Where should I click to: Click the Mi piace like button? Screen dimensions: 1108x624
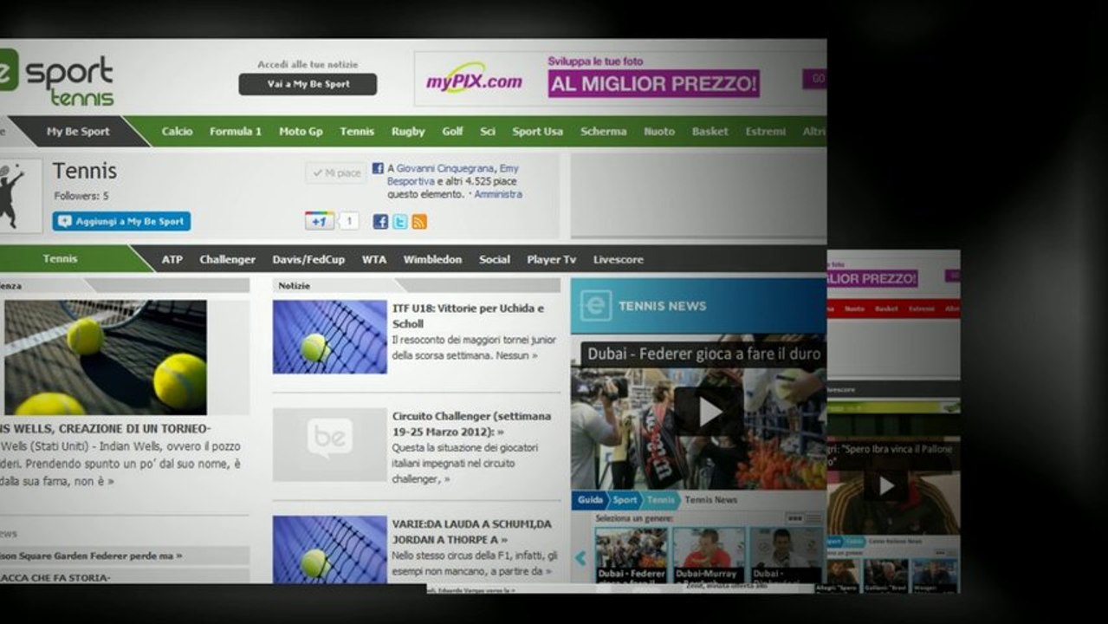[336, 173]
